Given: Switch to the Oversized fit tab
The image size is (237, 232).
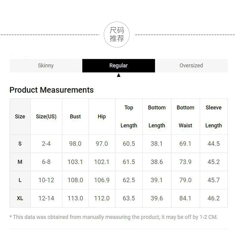Looking at the screenshot, I should 191,65.
